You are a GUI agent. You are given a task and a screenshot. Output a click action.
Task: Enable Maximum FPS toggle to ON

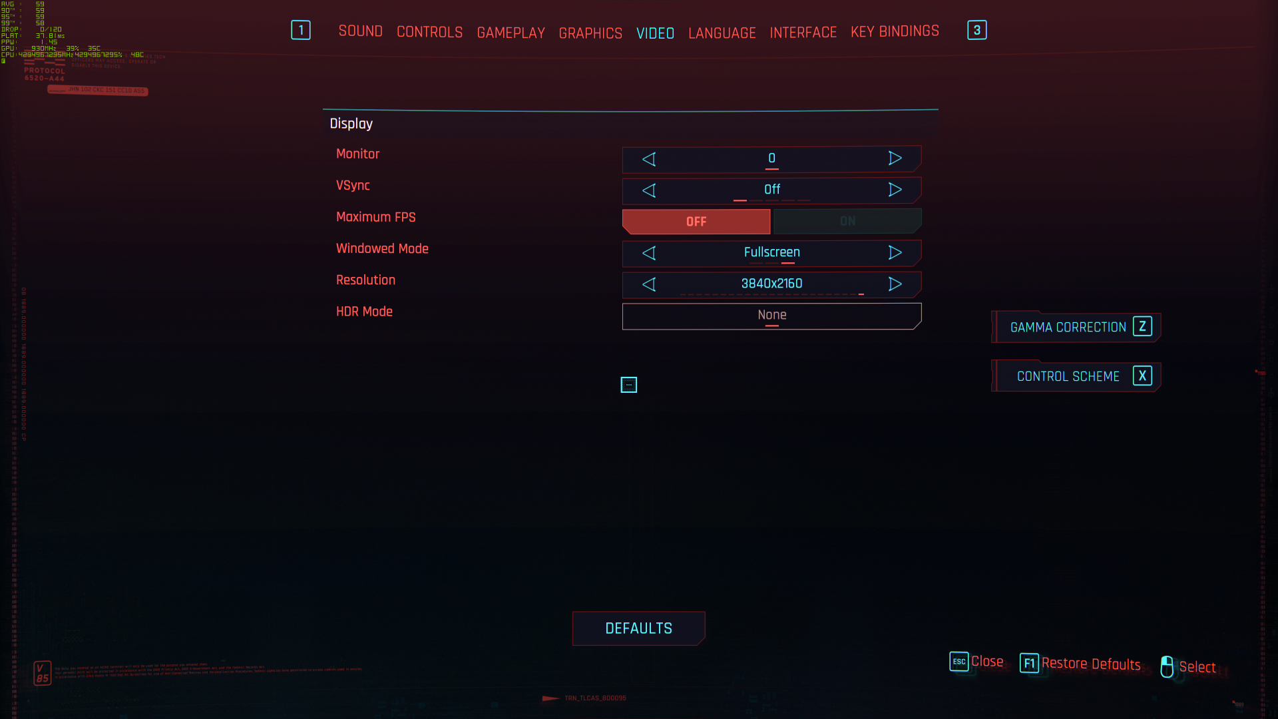click(846, 221)
